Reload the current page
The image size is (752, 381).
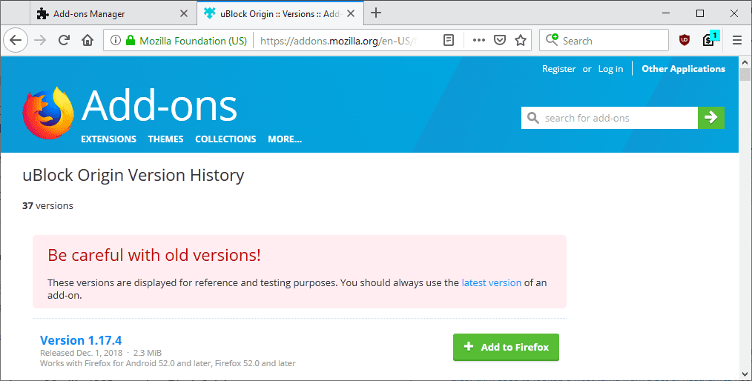pos(64,40)
